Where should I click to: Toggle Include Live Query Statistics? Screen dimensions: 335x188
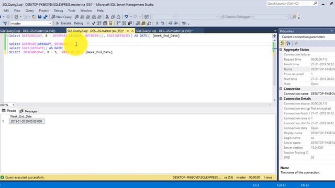[124, 23]
